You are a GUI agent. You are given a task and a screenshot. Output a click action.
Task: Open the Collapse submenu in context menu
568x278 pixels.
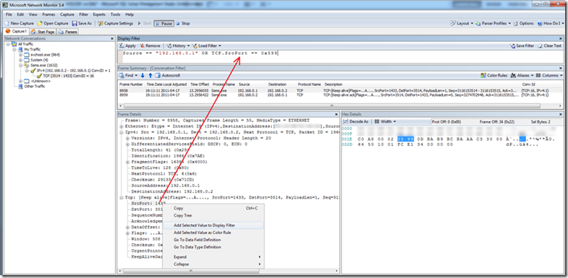(213, 264)
